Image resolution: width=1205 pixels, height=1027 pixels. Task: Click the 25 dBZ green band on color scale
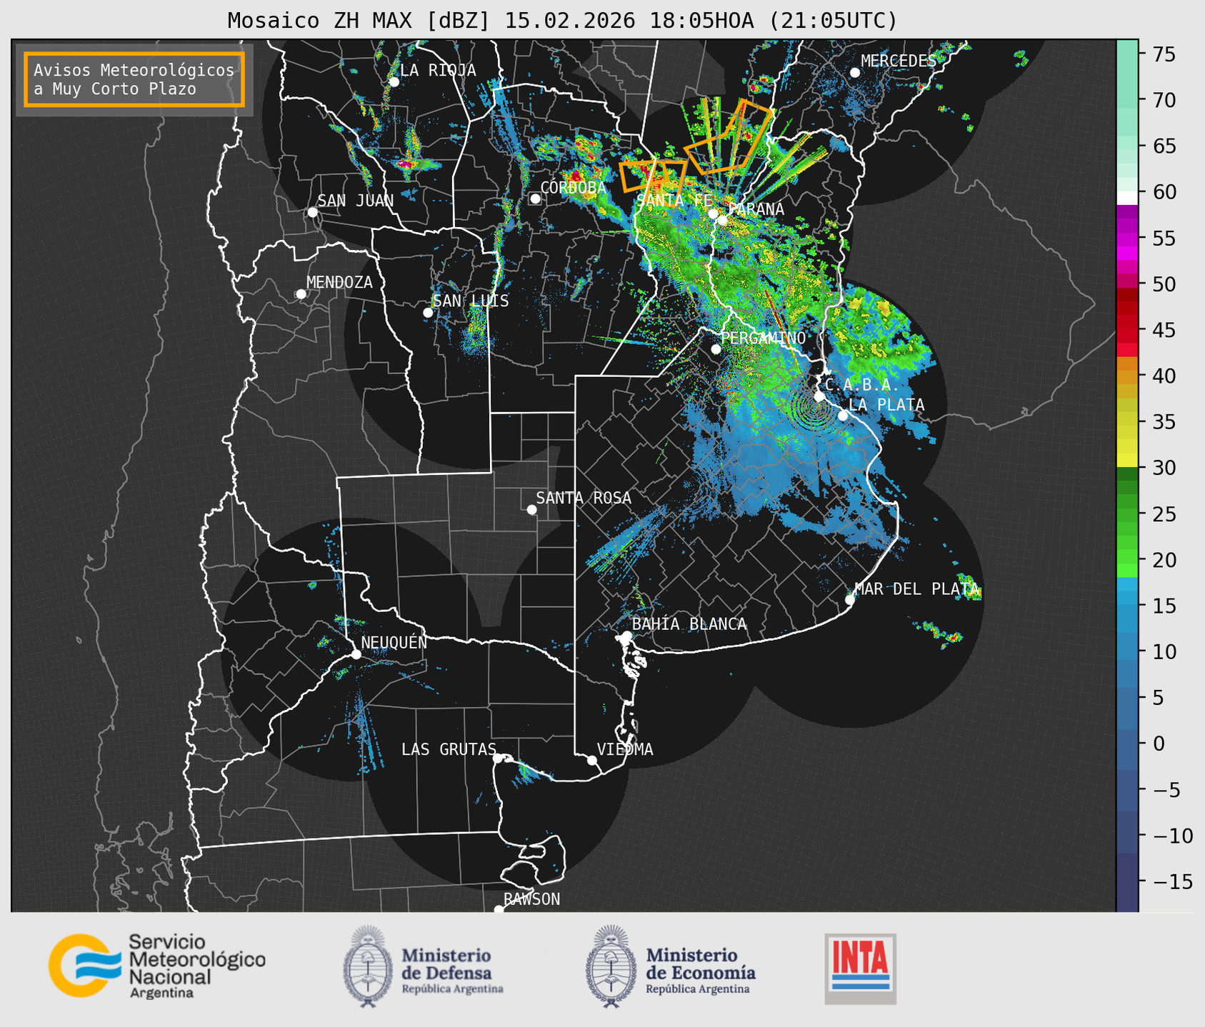point(1126,513)
